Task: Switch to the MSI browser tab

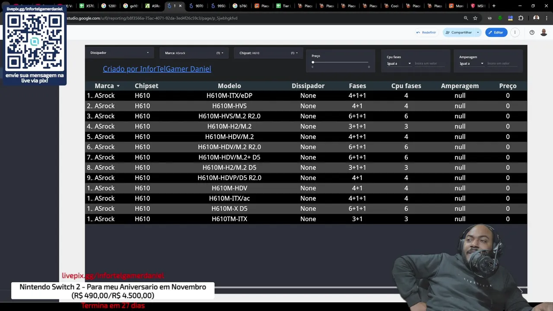Action: [x=478, y=6]
